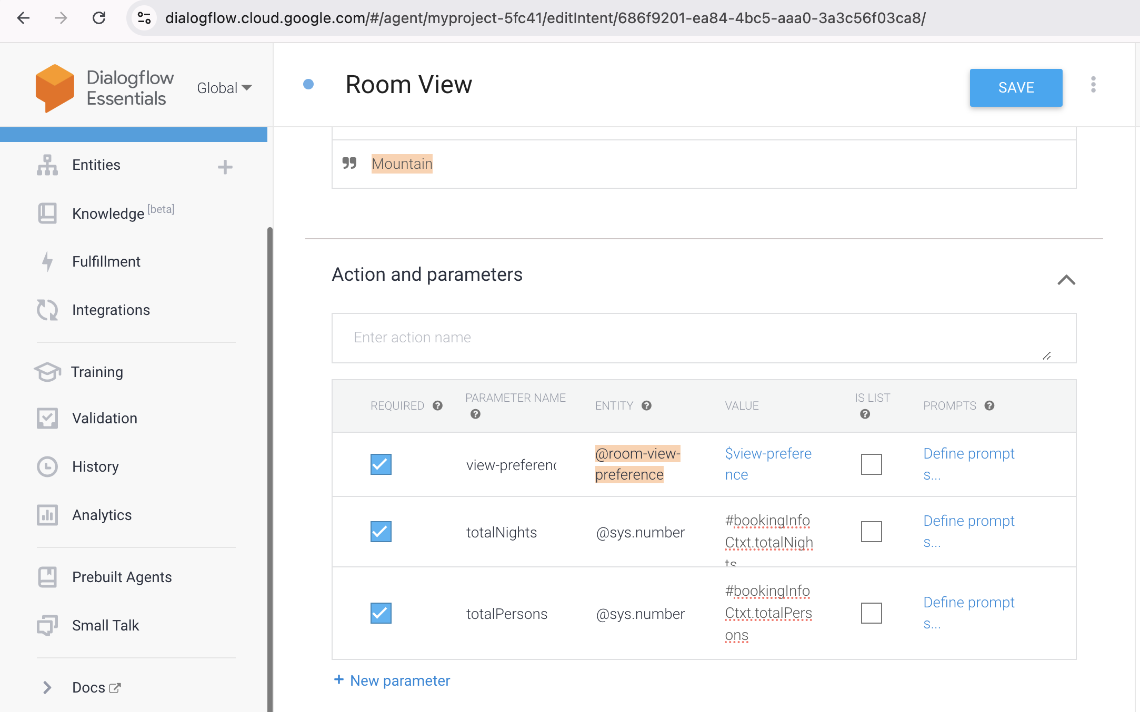The height and width of the screenshot is (712, 1140).
Task: Save the Room View intent
Action: pyautogui.click(x=1015, y=88)
